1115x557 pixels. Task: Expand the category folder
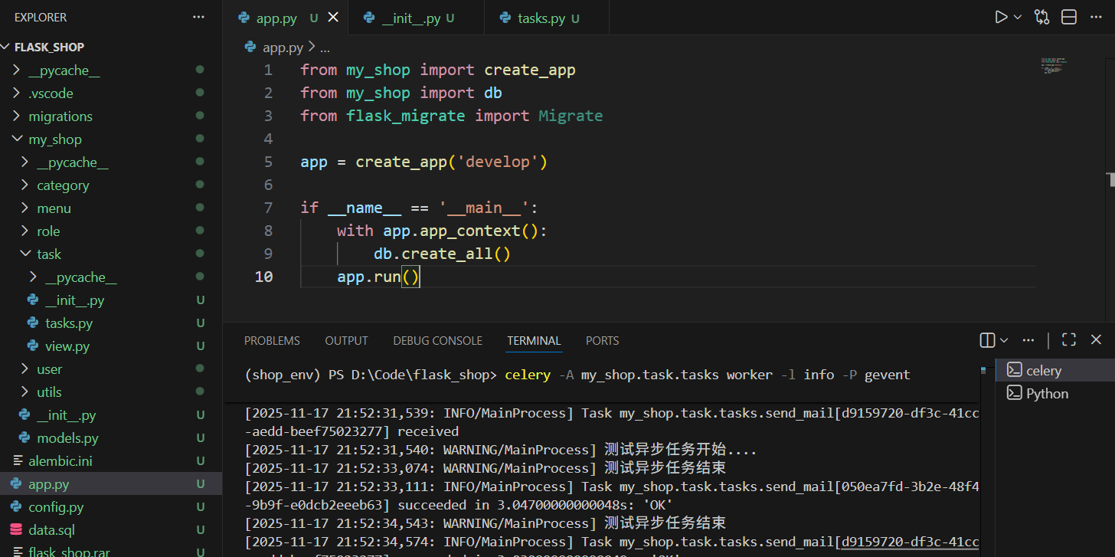coord(111,185)
